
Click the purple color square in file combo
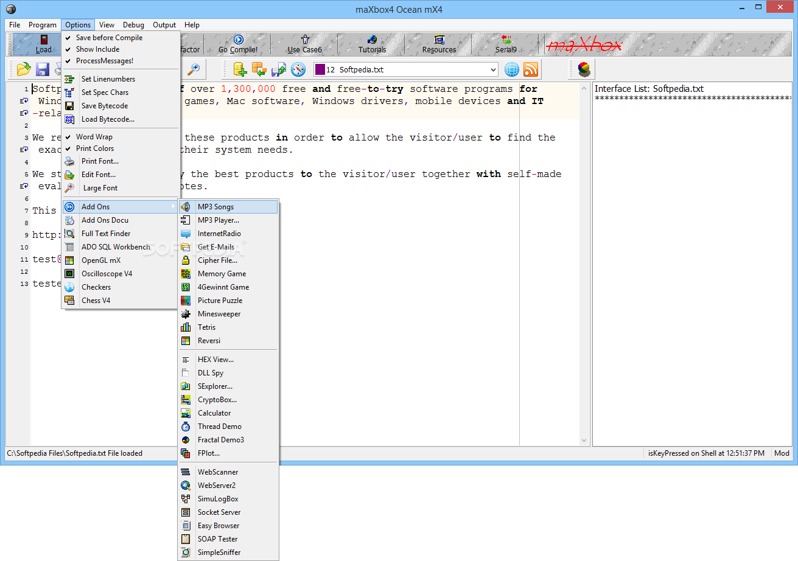(320, 69)
